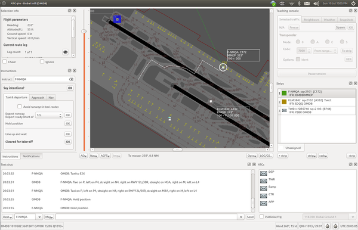Viewport: 358px width, 230px height.
Task: Click the orange zoom slider handle
Action: click(x=84, y=31)
